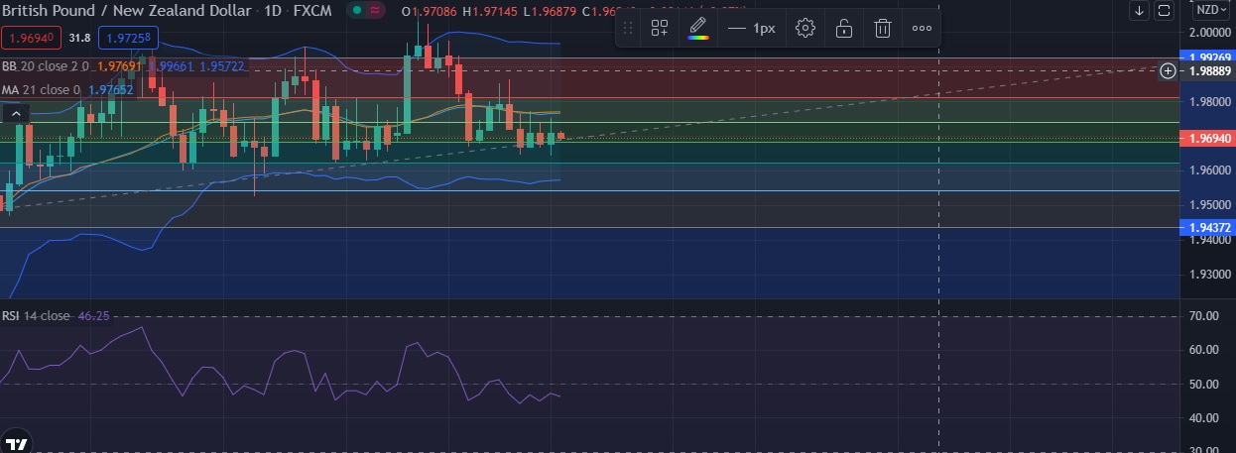Open drawing settings gear
Screen dimensions: 1236x453
tap(805, 28)
